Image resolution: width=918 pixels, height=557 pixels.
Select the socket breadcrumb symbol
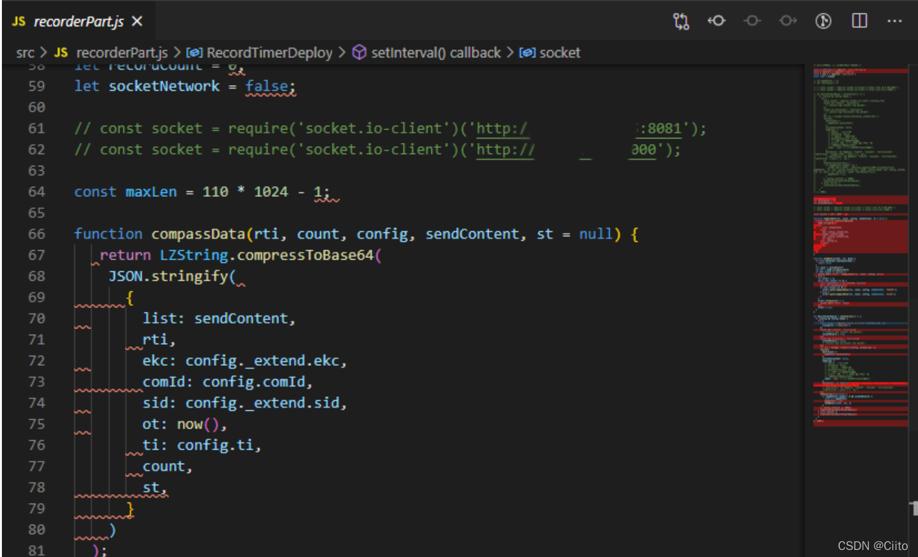tap(560, 53)
